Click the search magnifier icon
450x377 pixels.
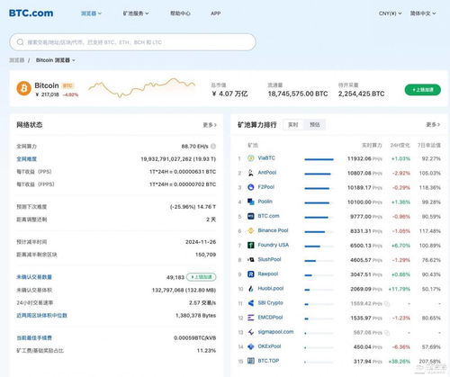[20, 42]
